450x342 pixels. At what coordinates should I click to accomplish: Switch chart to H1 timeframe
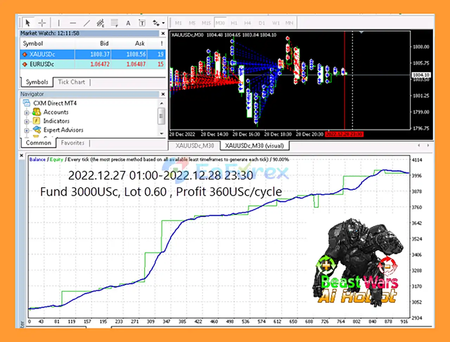click(234, 23)
